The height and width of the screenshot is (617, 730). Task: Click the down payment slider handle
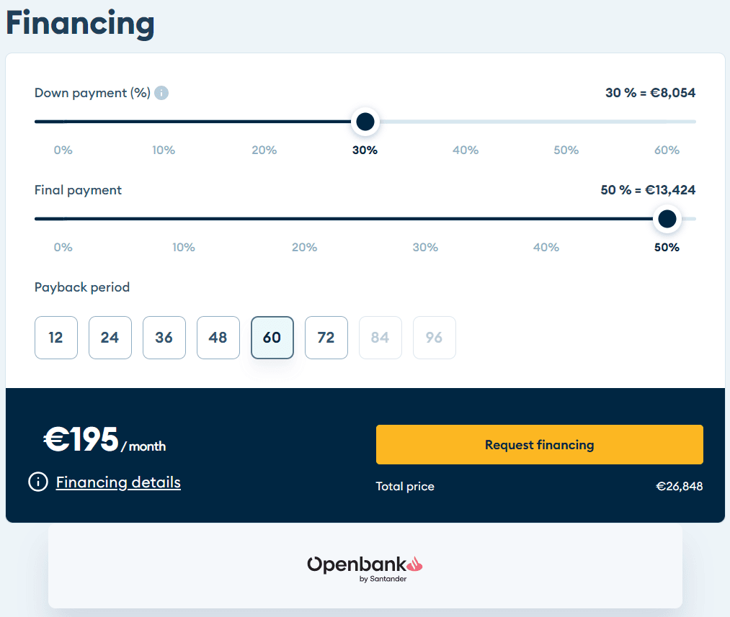coord(365,122)
